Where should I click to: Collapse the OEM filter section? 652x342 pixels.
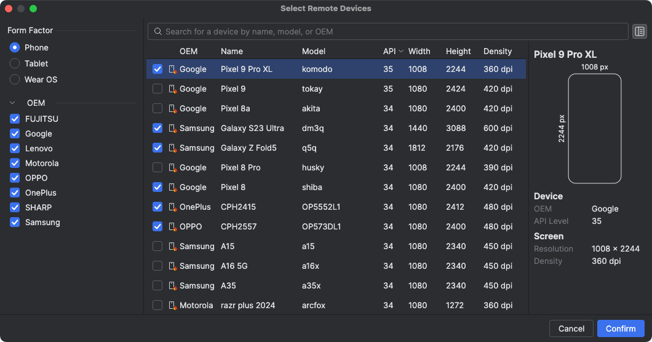(13, 103)
